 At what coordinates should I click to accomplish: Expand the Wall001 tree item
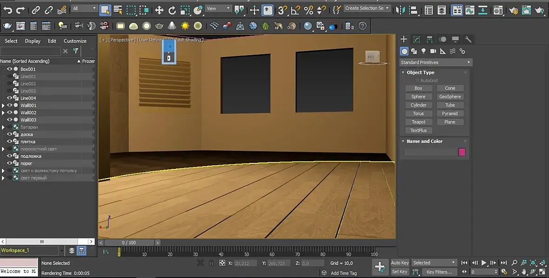click(3, 105)
